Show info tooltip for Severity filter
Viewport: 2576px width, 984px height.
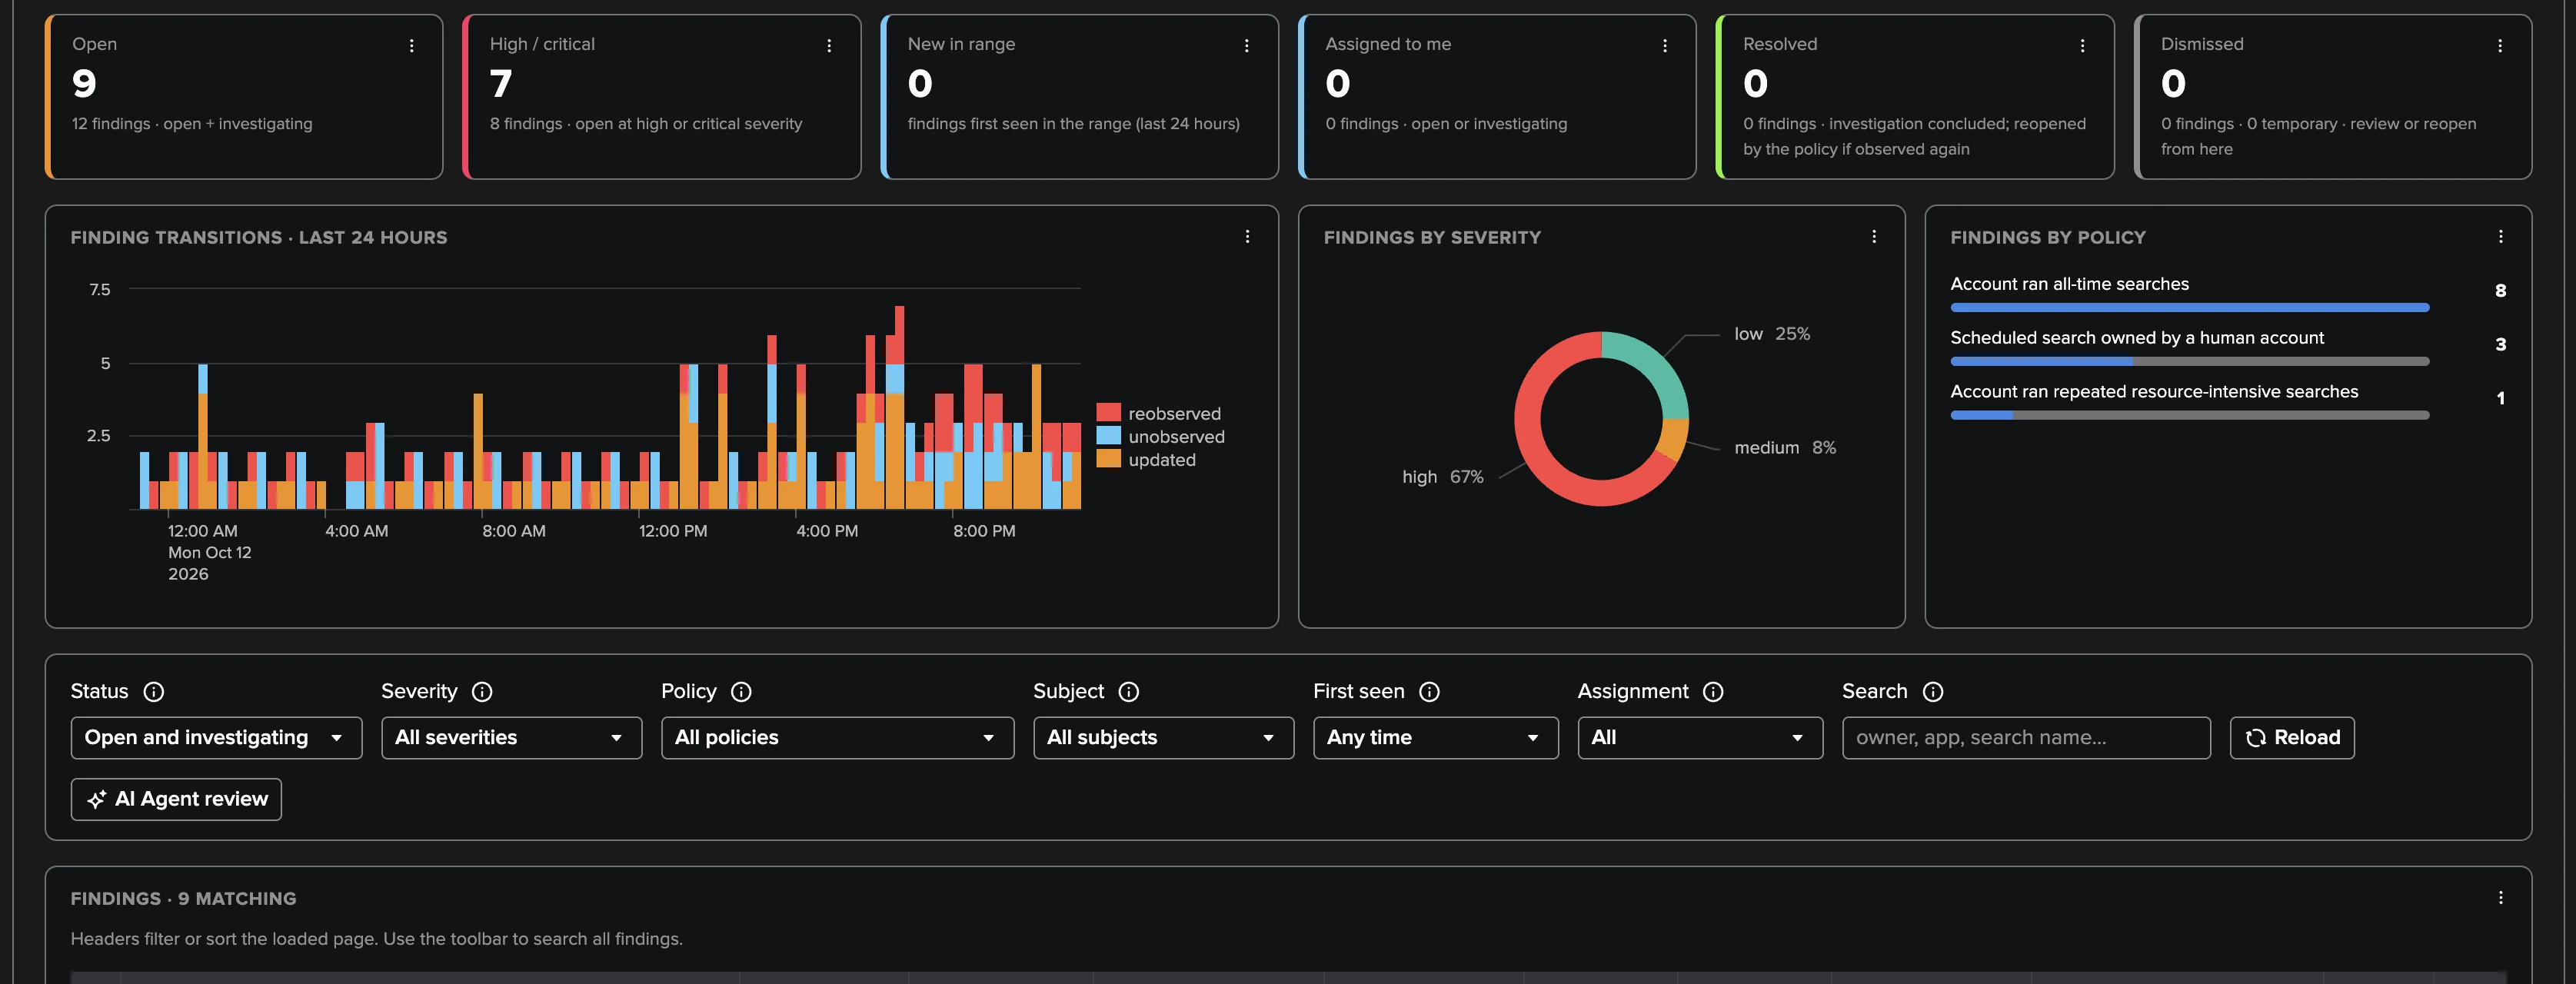482,692
